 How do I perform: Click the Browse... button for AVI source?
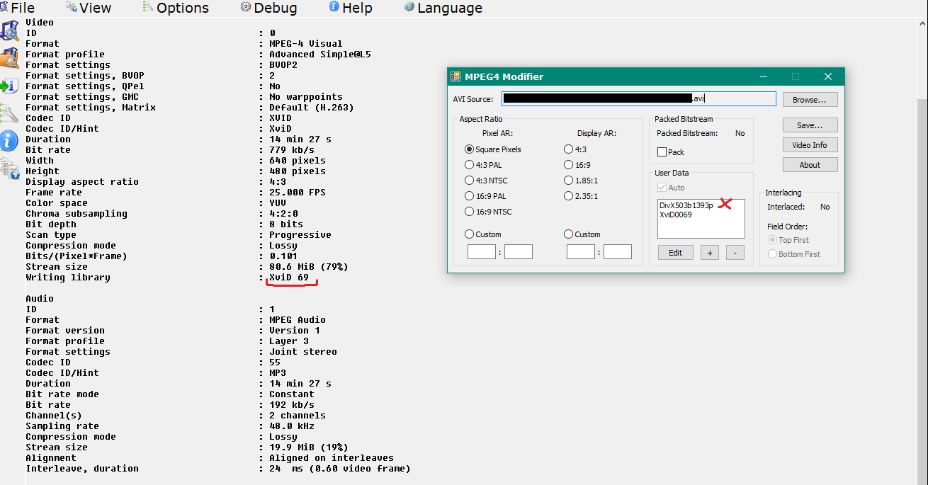[810, 100]
